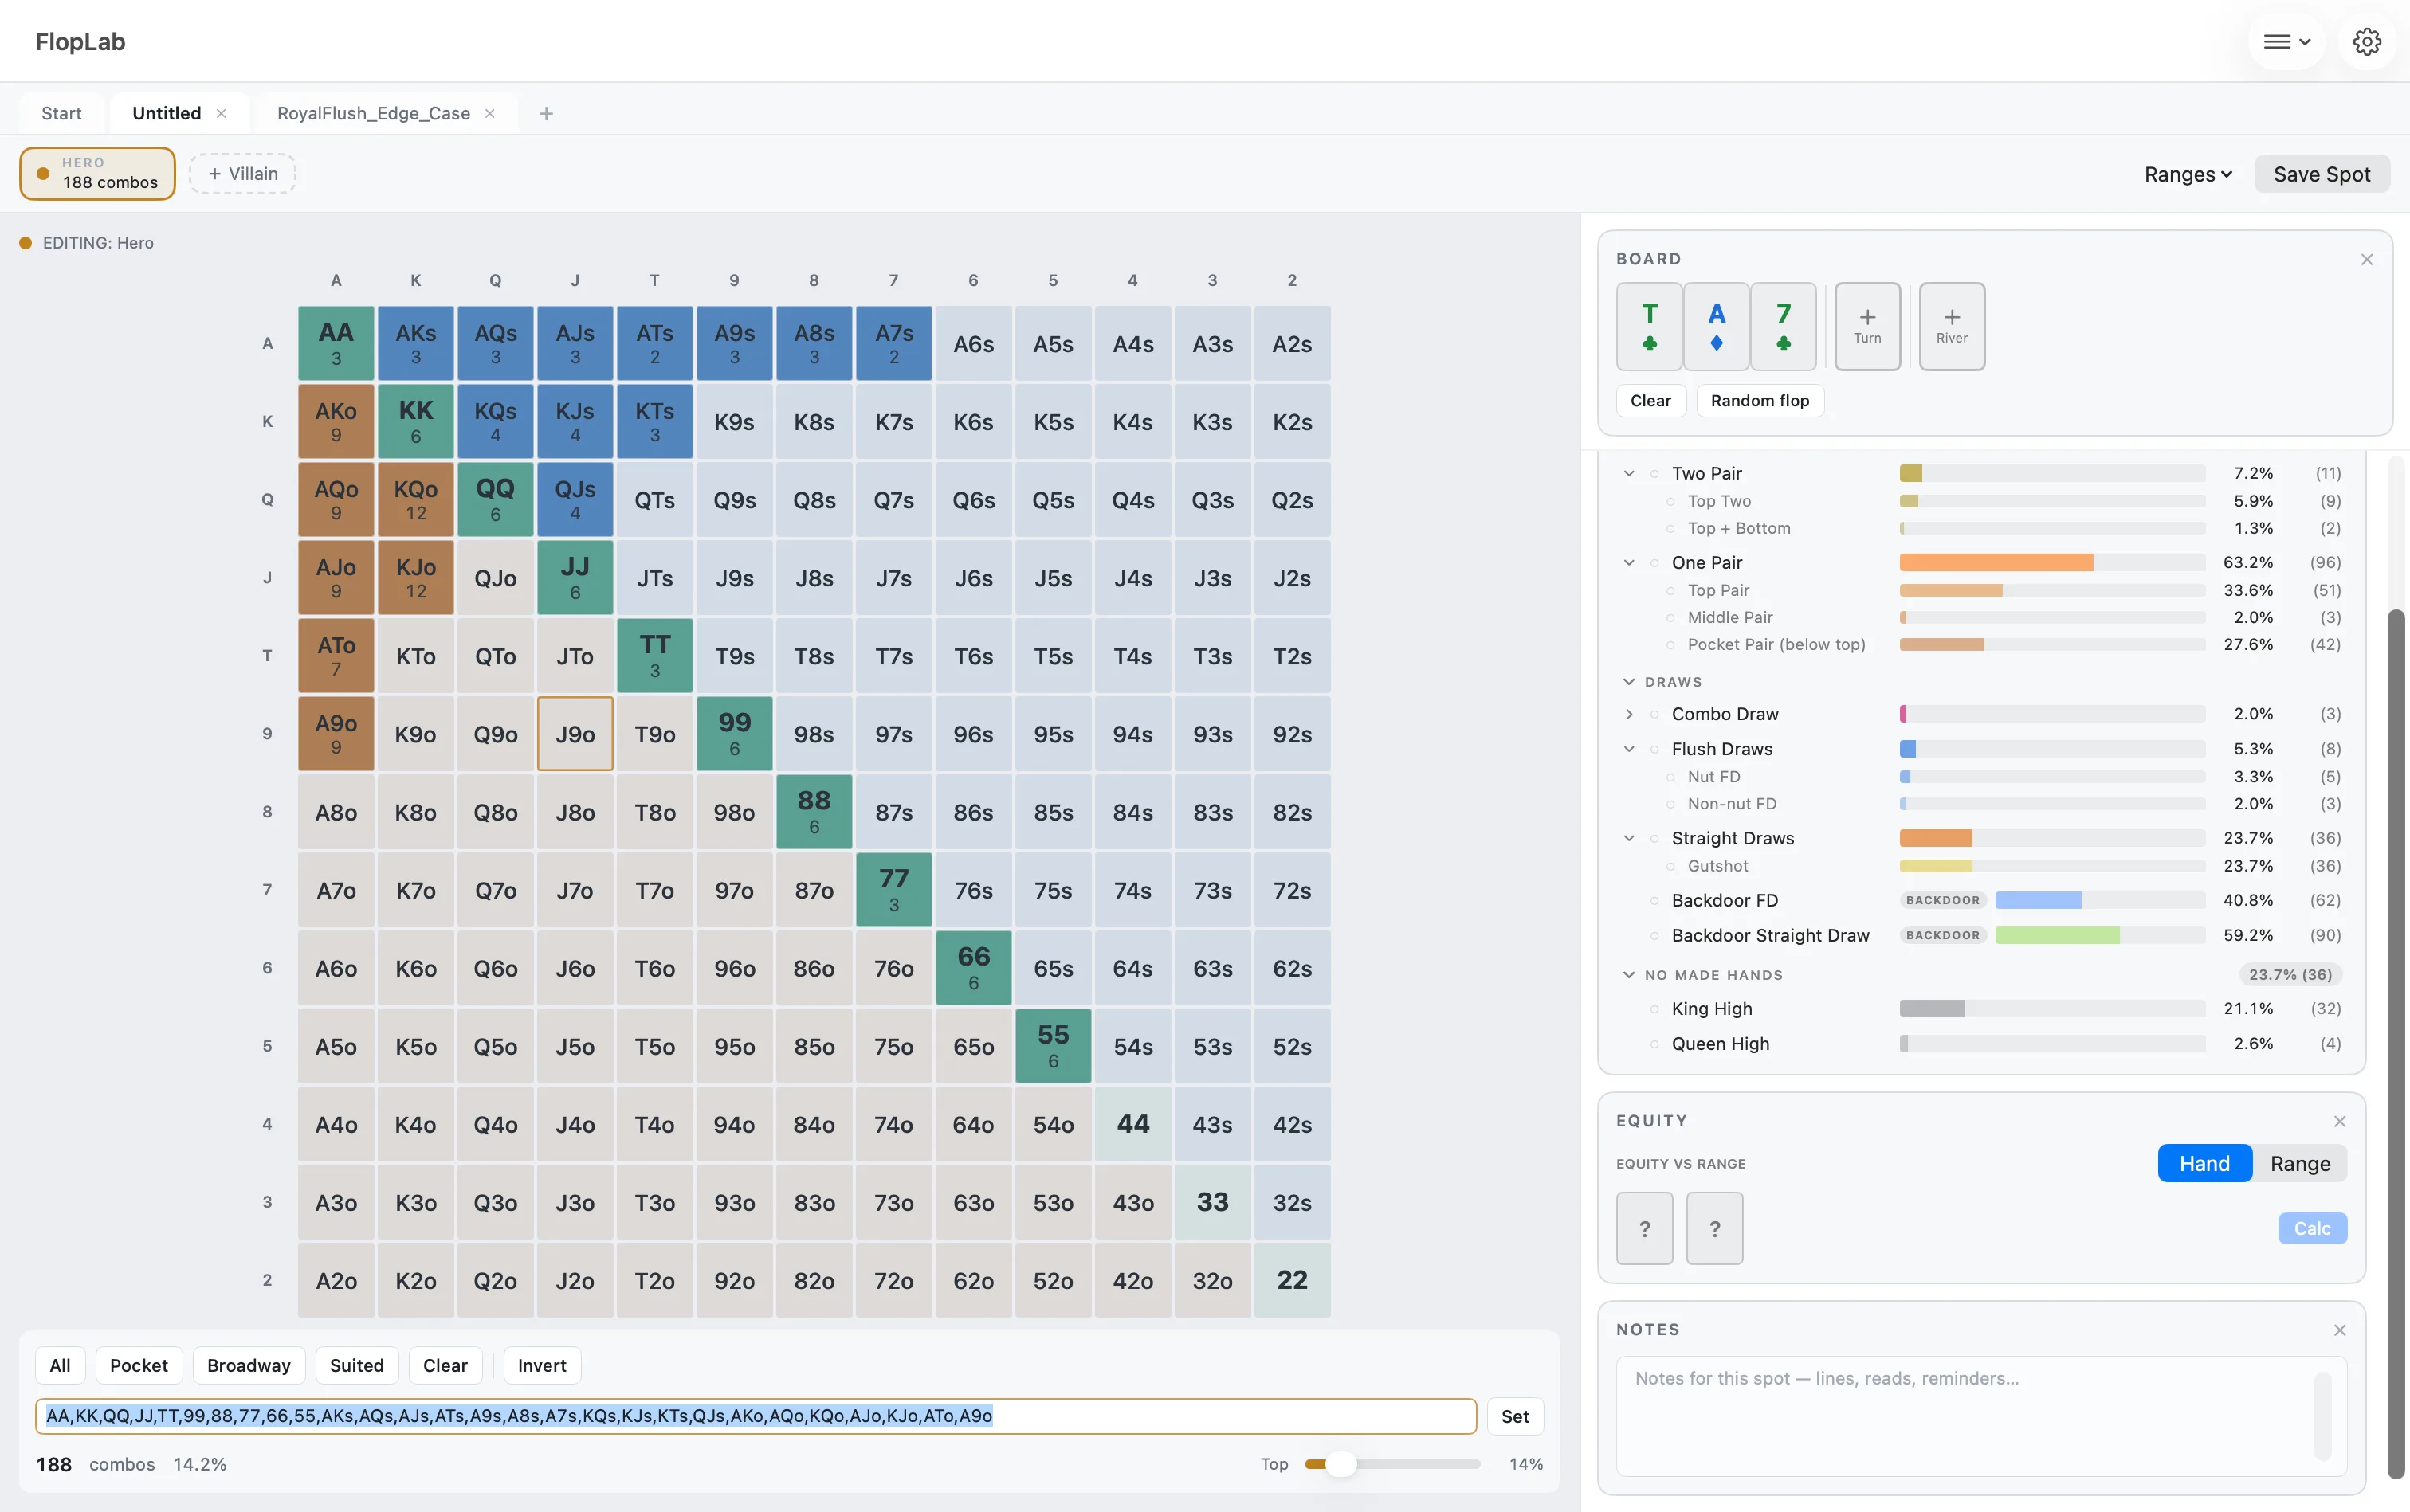Select the Ten of clubs board card
Viewport: 2410px width, 1512px height.
pyautogui.click(x=1649, y=326)
